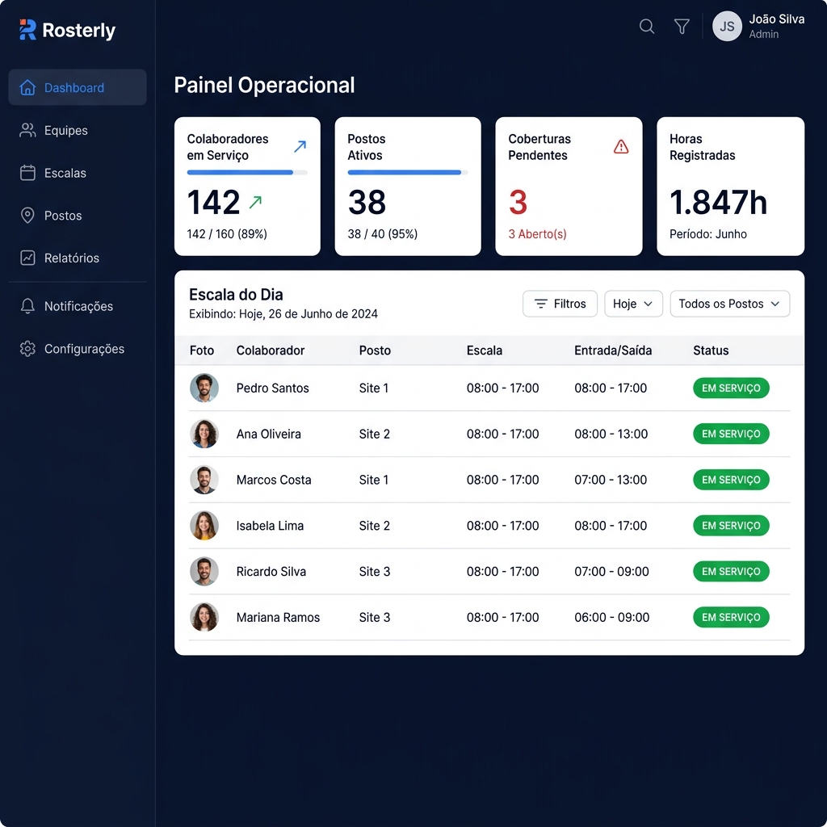Select the name Ricardo Silva
The image size is (827, 827).
click(x=271, y=571)
